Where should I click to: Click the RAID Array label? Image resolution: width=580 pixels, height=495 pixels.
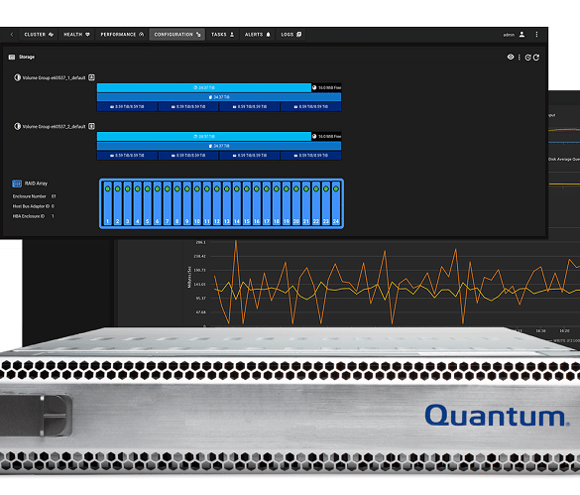click(x=37, y=184)
